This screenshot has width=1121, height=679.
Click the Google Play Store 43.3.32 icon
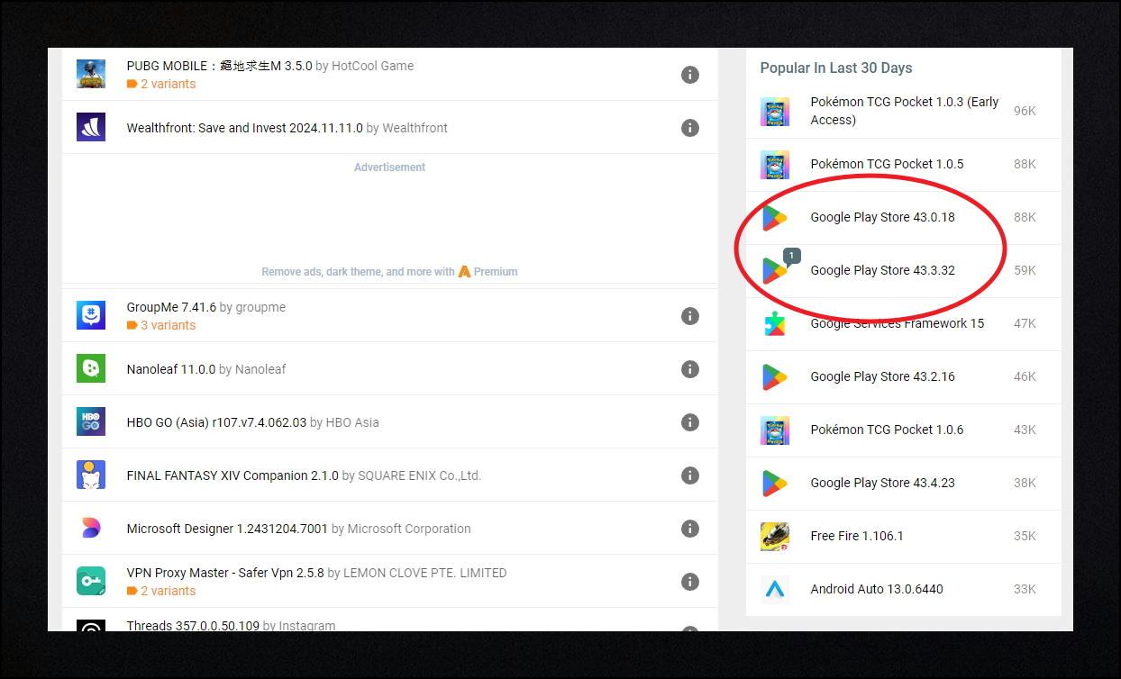[775, 271]
